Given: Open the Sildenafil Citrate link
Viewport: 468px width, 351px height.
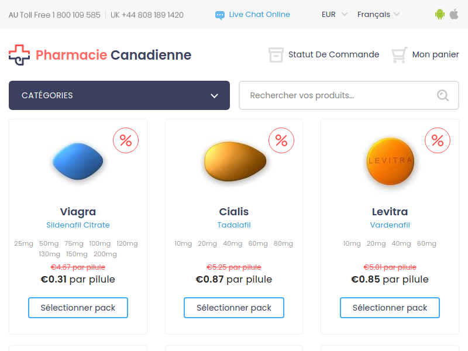Looking at the screenshot, I should point(78,225).
